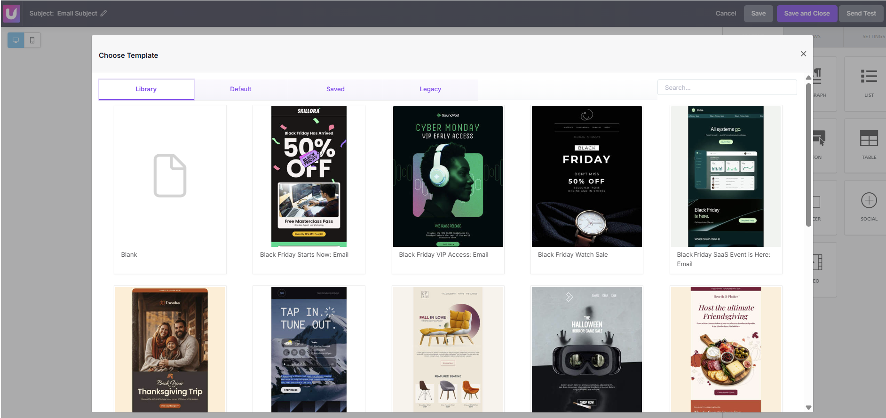Image resolution: width=886 pixels, height=418 pixels.
Task: Select the List content block
Action: pyautogui.click(x=869, y=84)
